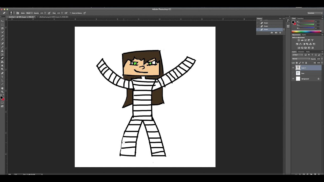Enable airbrush-style build-up

[66, 13]
